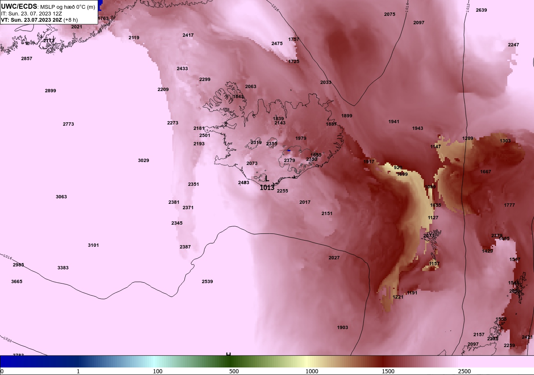Click the 1917 height value

(369, 162)
